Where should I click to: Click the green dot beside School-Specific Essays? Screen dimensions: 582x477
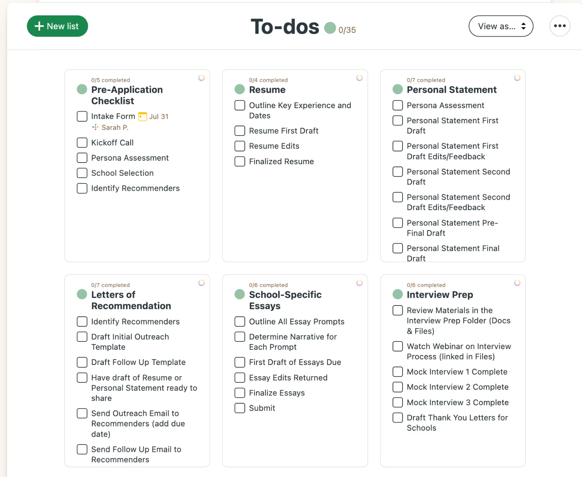click(240, 294)
